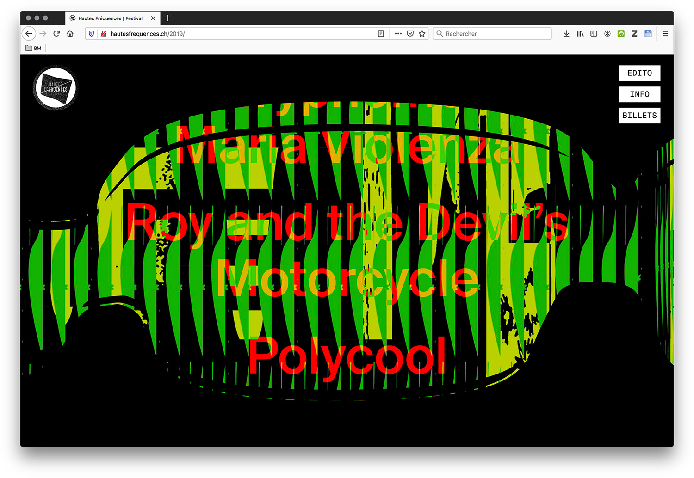Click the Firefox account avatar icon
Image resolution: width=694 pixels, height=478 pixels.
coord(607,34)
